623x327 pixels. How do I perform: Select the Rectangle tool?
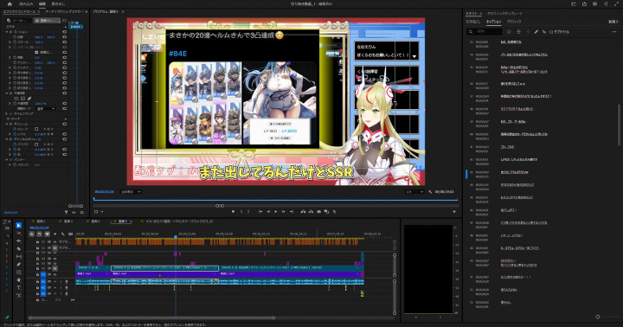tap(19, 272)
